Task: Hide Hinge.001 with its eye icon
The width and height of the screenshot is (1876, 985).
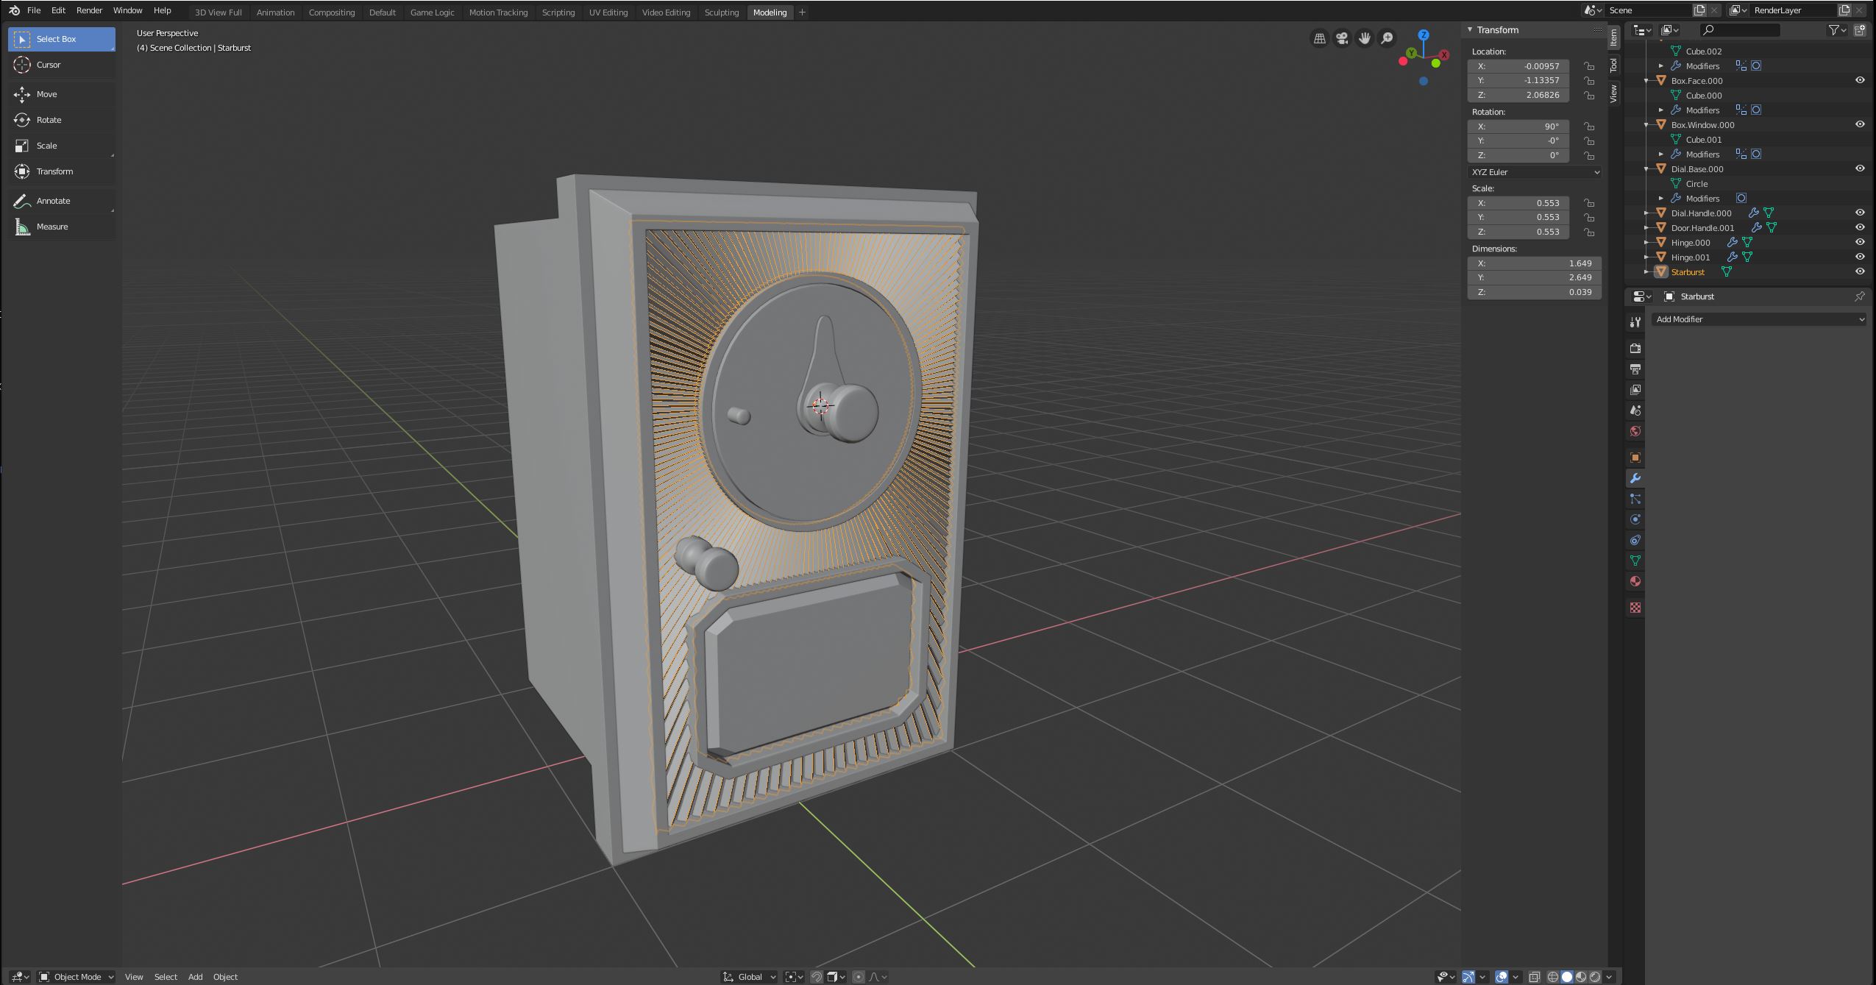Action: (x=1859, y=257)
